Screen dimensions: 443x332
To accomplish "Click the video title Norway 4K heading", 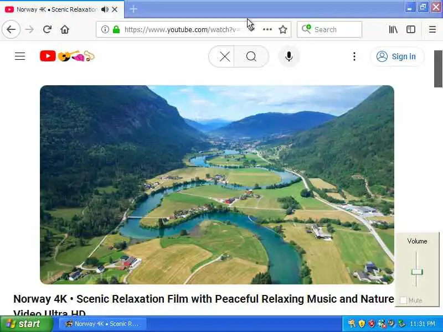I will [x=203, y=306].
